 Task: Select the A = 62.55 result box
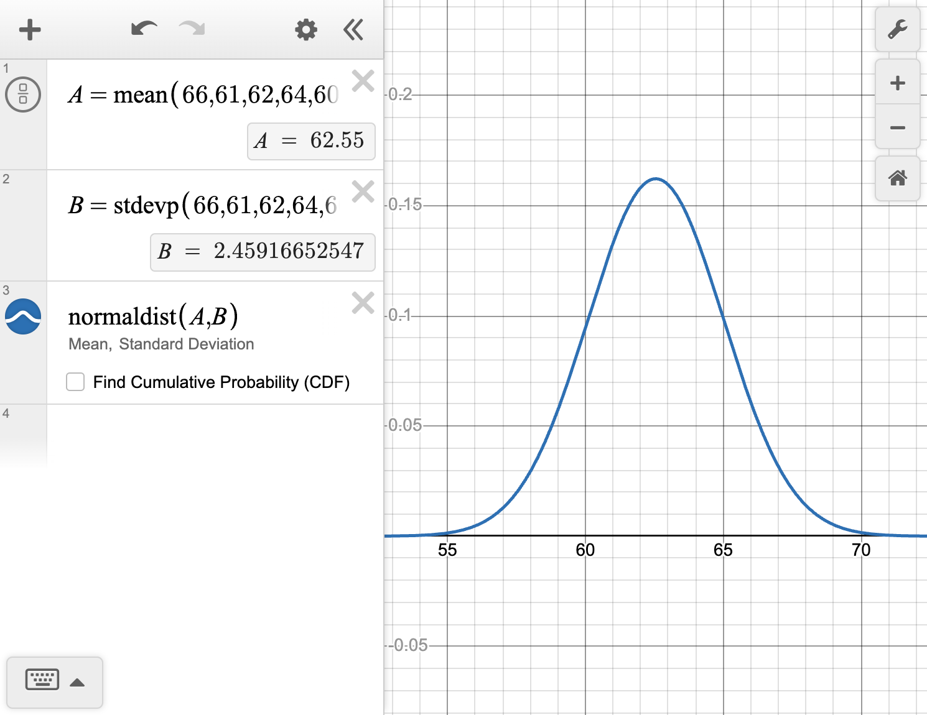pos(310,141)
